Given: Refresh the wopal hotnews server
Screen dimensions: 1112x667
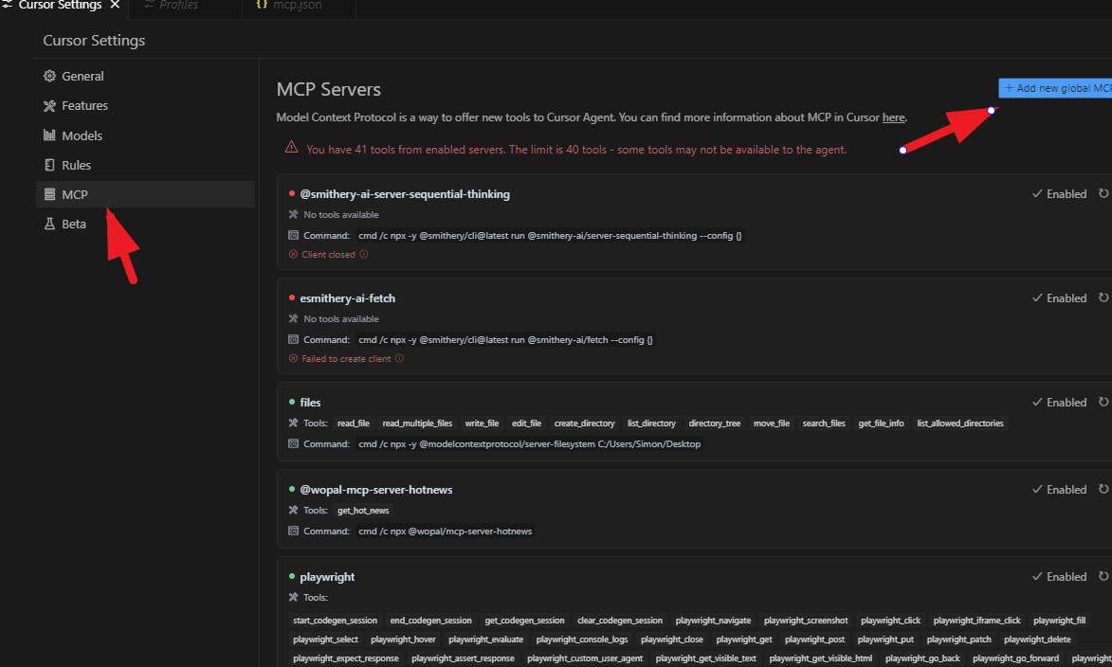Looking at the screenshot, I should (1103, 489).
